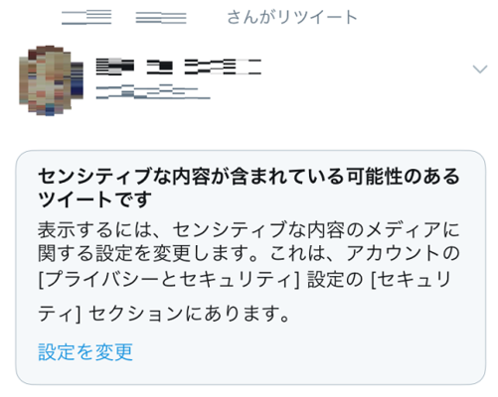498x397 pixels.
Task: Click the line starting 表示するには
Action: click(x=249, y=229)
